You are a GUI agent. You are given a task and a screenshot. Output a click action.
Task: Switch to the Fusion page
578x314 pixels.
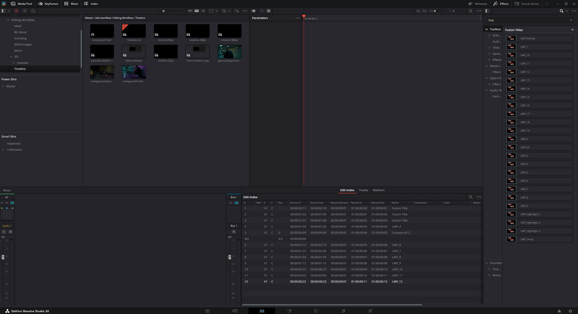pos(289,311)
